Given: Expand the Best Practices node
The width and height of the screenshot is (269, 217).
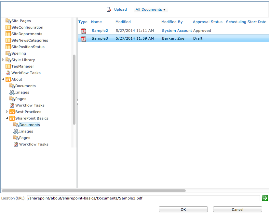Looking at the screenshot, I should 7,112.
